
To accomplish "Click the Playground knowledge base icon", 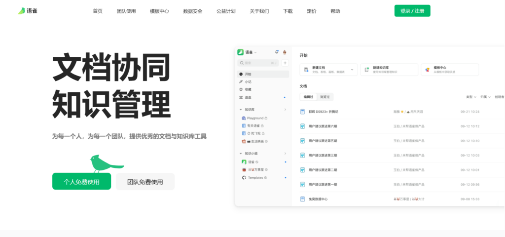I will tap(244, 118).
